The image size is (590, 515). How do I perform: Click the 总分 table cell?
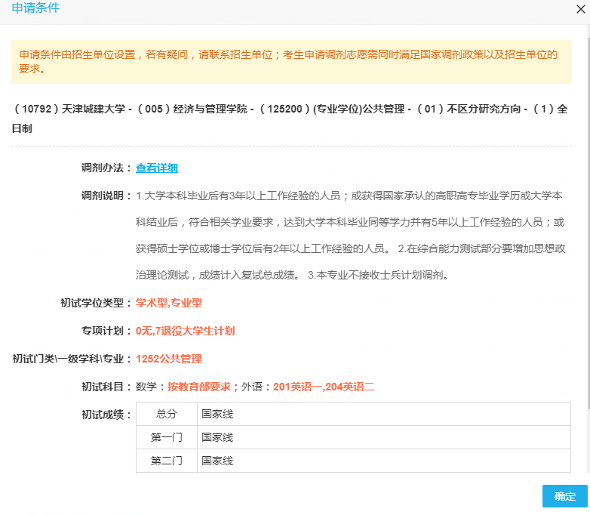[x=167, y=414]
